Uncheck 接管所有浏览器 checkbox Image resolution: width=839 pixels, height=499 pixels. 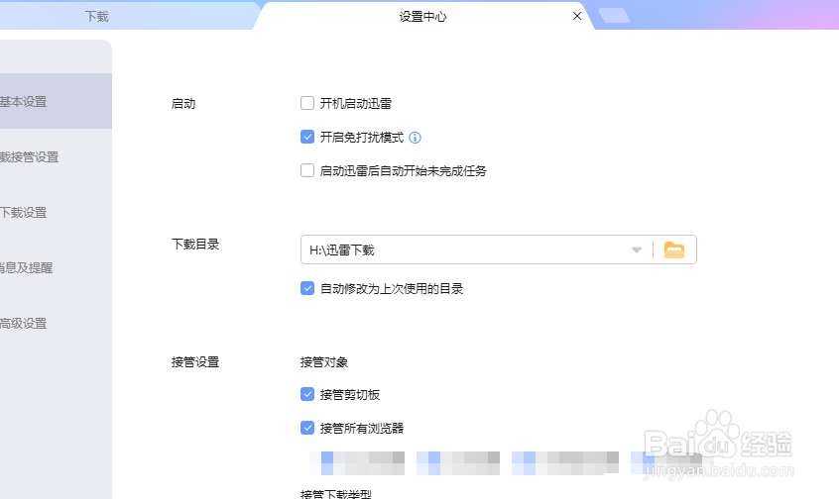(307, 428)
